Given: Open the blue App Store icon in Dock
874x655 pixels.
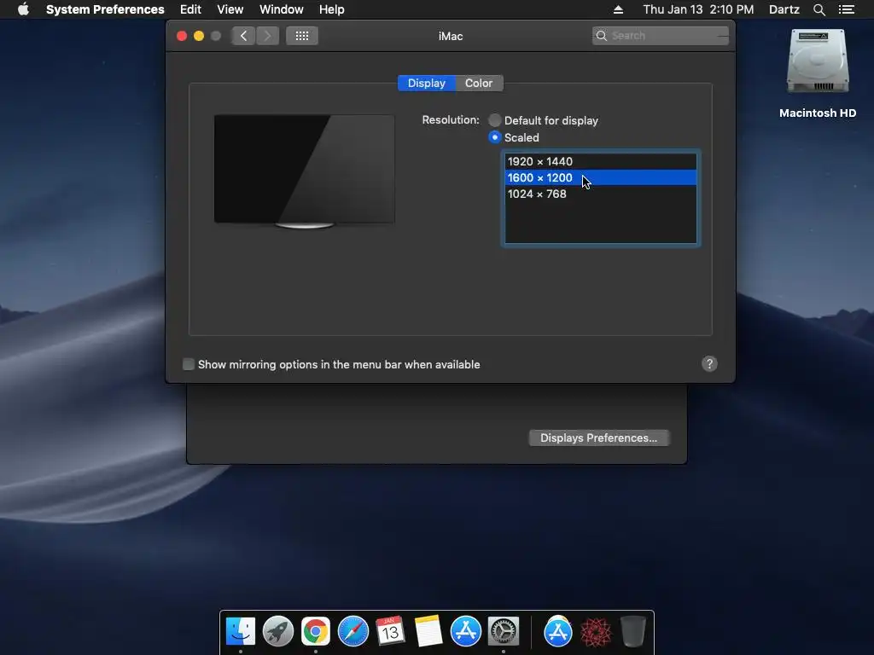Looking at the screenshot, I should pos(465,632).
